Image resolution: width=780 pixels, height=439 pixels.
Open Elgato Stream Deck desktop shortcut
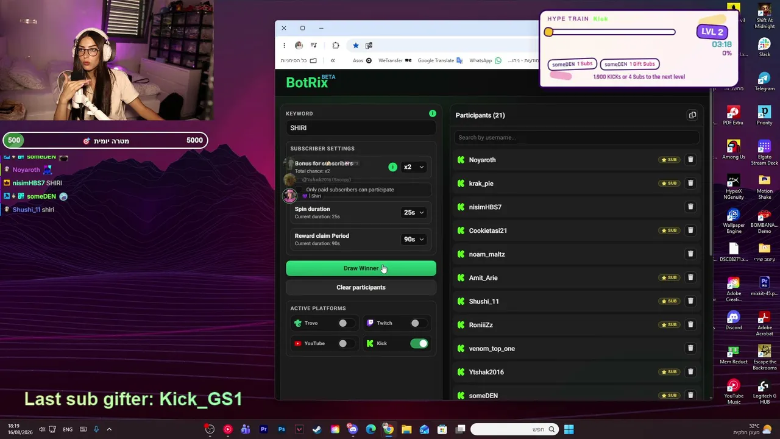765,153
